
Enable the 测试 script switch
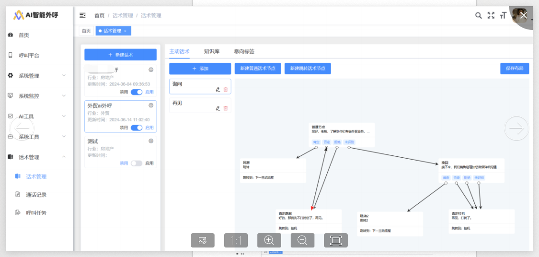pyautogui.click(x=137, y=163)
